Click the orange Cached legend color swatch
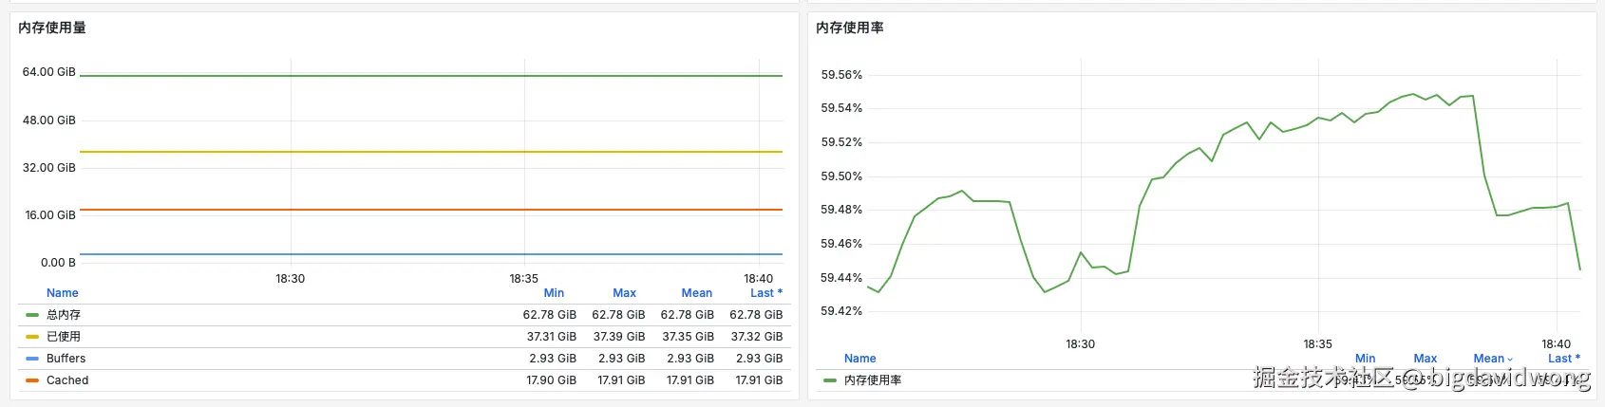Image resolution: width=1605 pixels, height=407 pixels. coord(32,380)
